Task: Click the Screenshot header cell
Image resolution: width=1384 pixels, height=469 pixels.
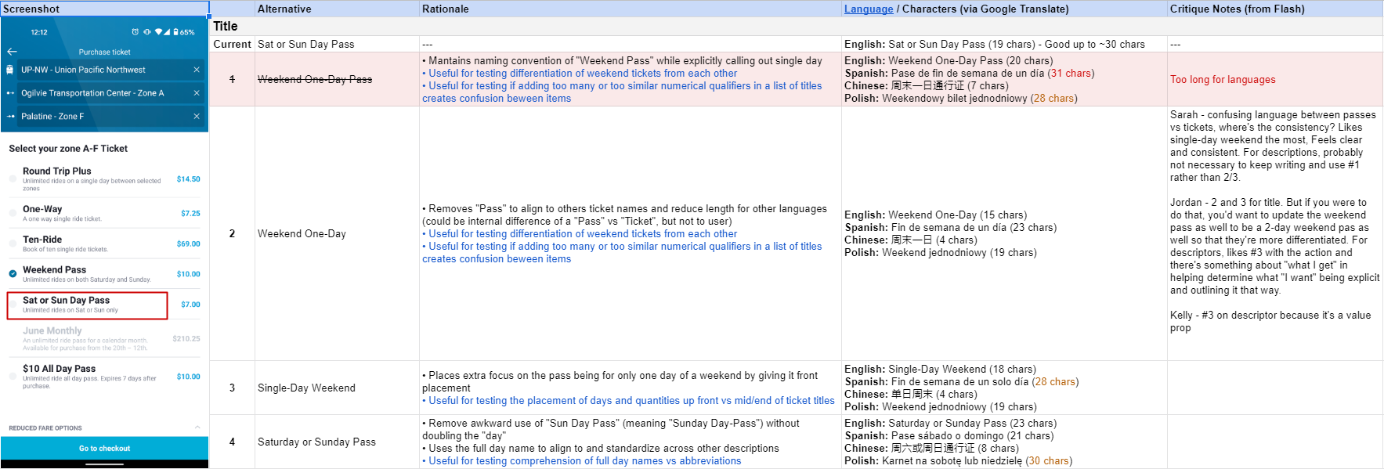Action: pos(104,9)
